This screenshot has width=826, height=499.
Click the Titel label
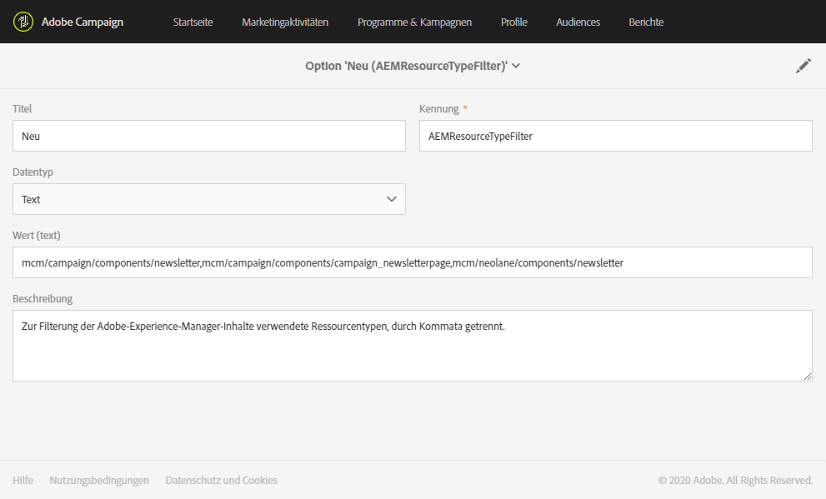(x=23, y=108)
